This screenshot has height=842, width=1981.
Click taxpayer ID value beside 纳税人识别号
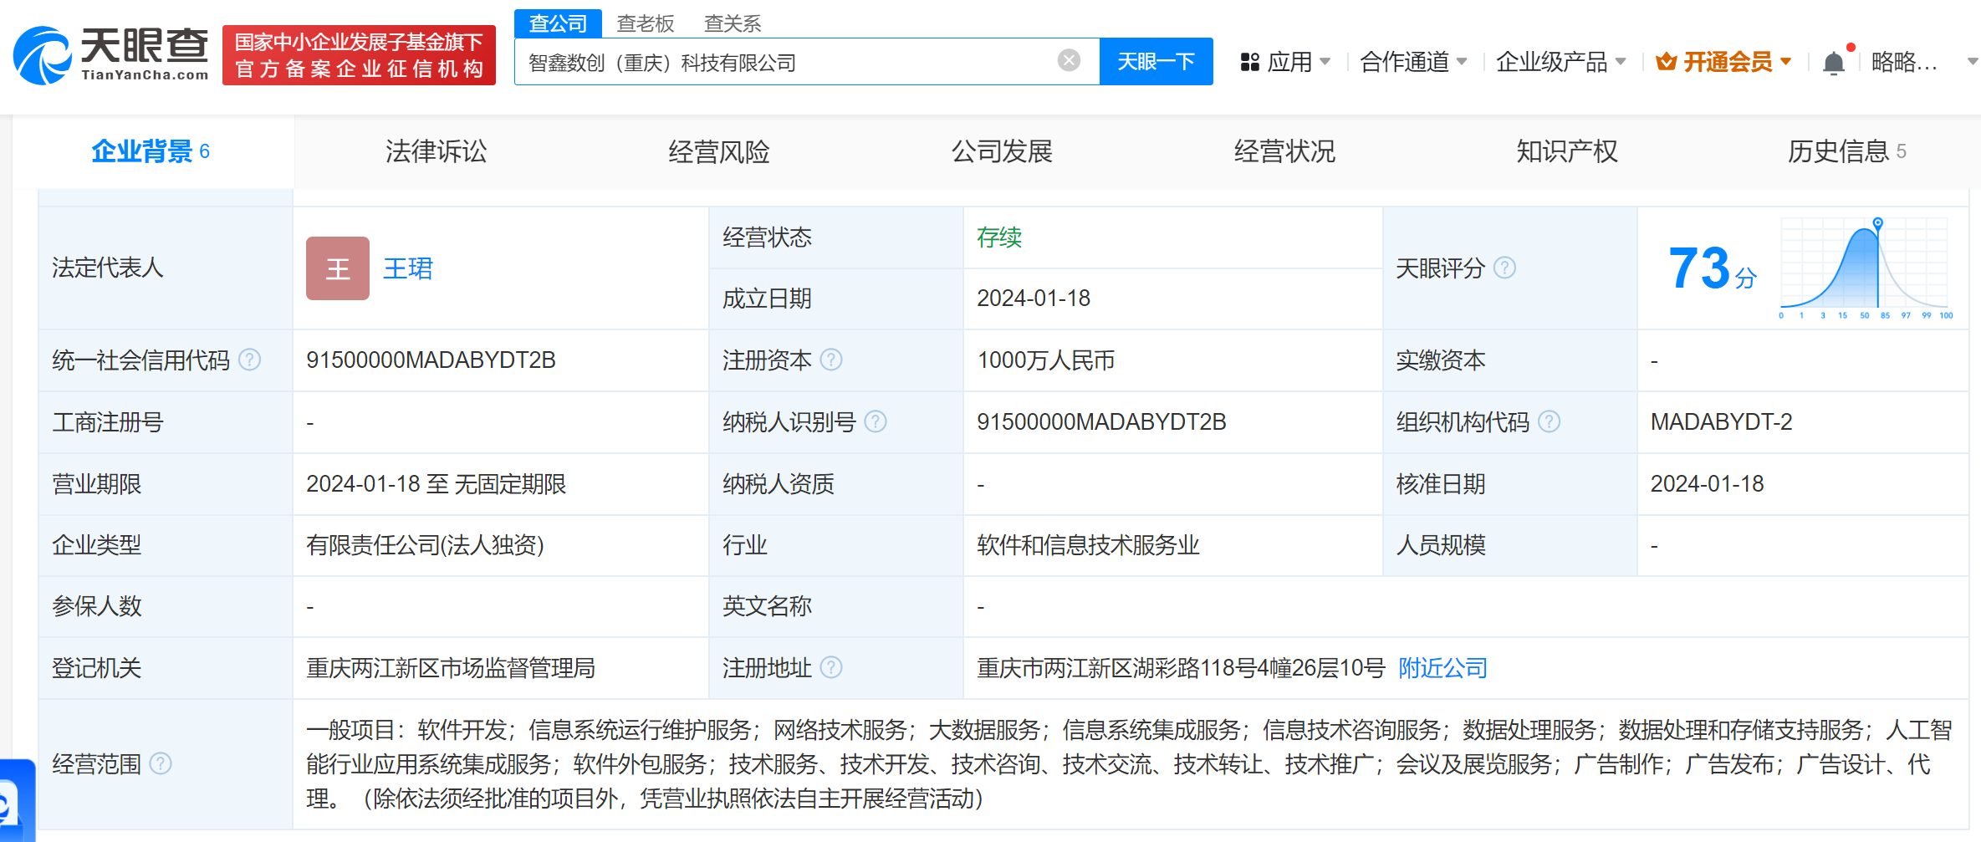click(1101, 421)
